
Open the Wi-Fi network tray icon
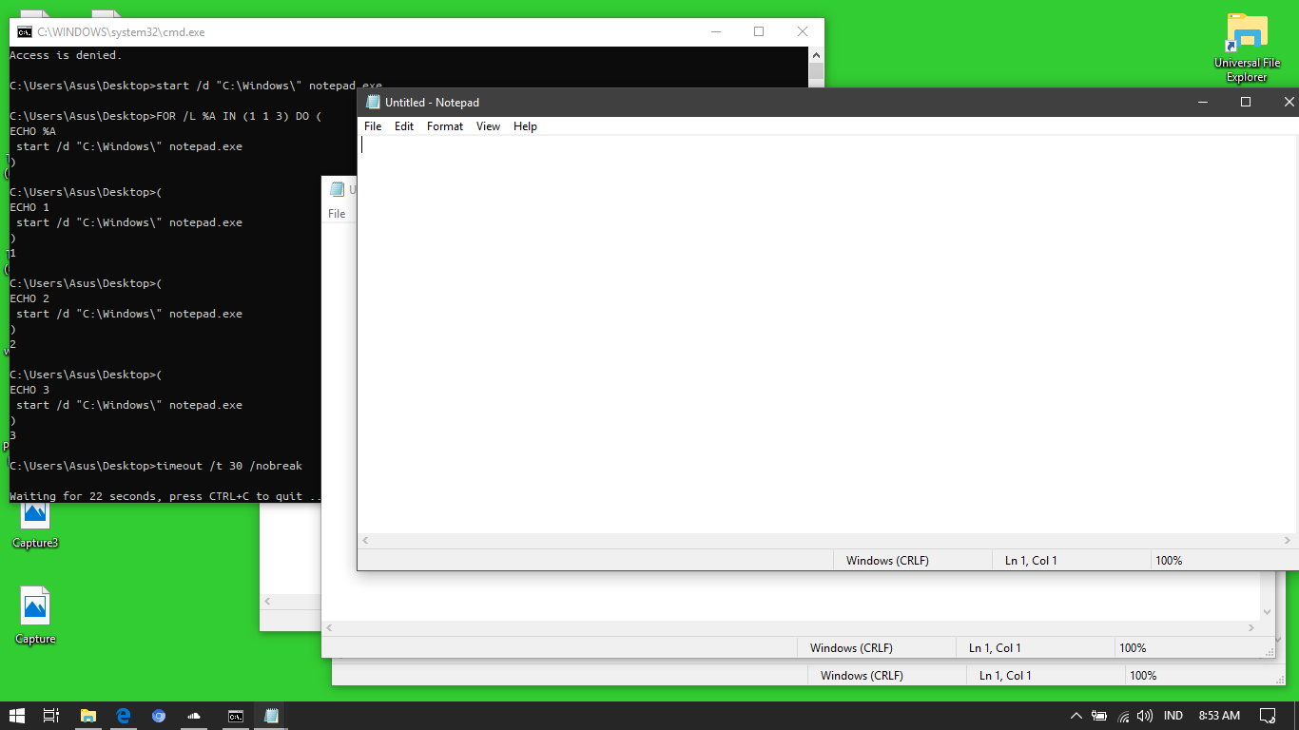click(1123, 716)
